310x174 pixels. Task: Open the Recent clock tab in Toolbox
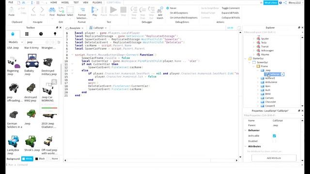tap(41, 34)
